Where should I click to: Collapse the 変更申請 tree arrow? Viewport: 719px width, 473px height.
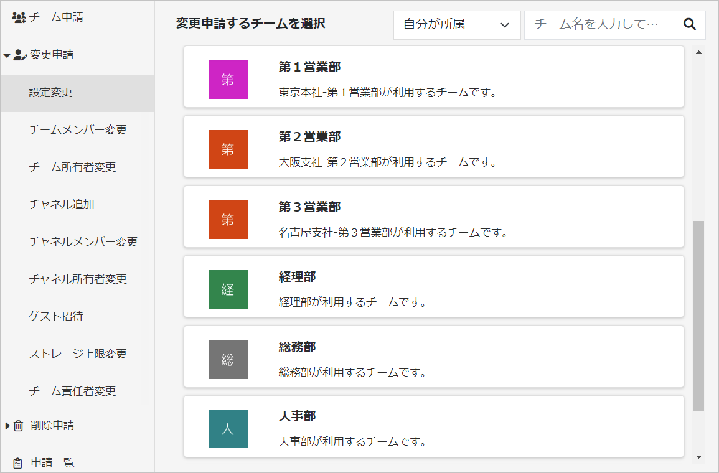pos(6,55)
